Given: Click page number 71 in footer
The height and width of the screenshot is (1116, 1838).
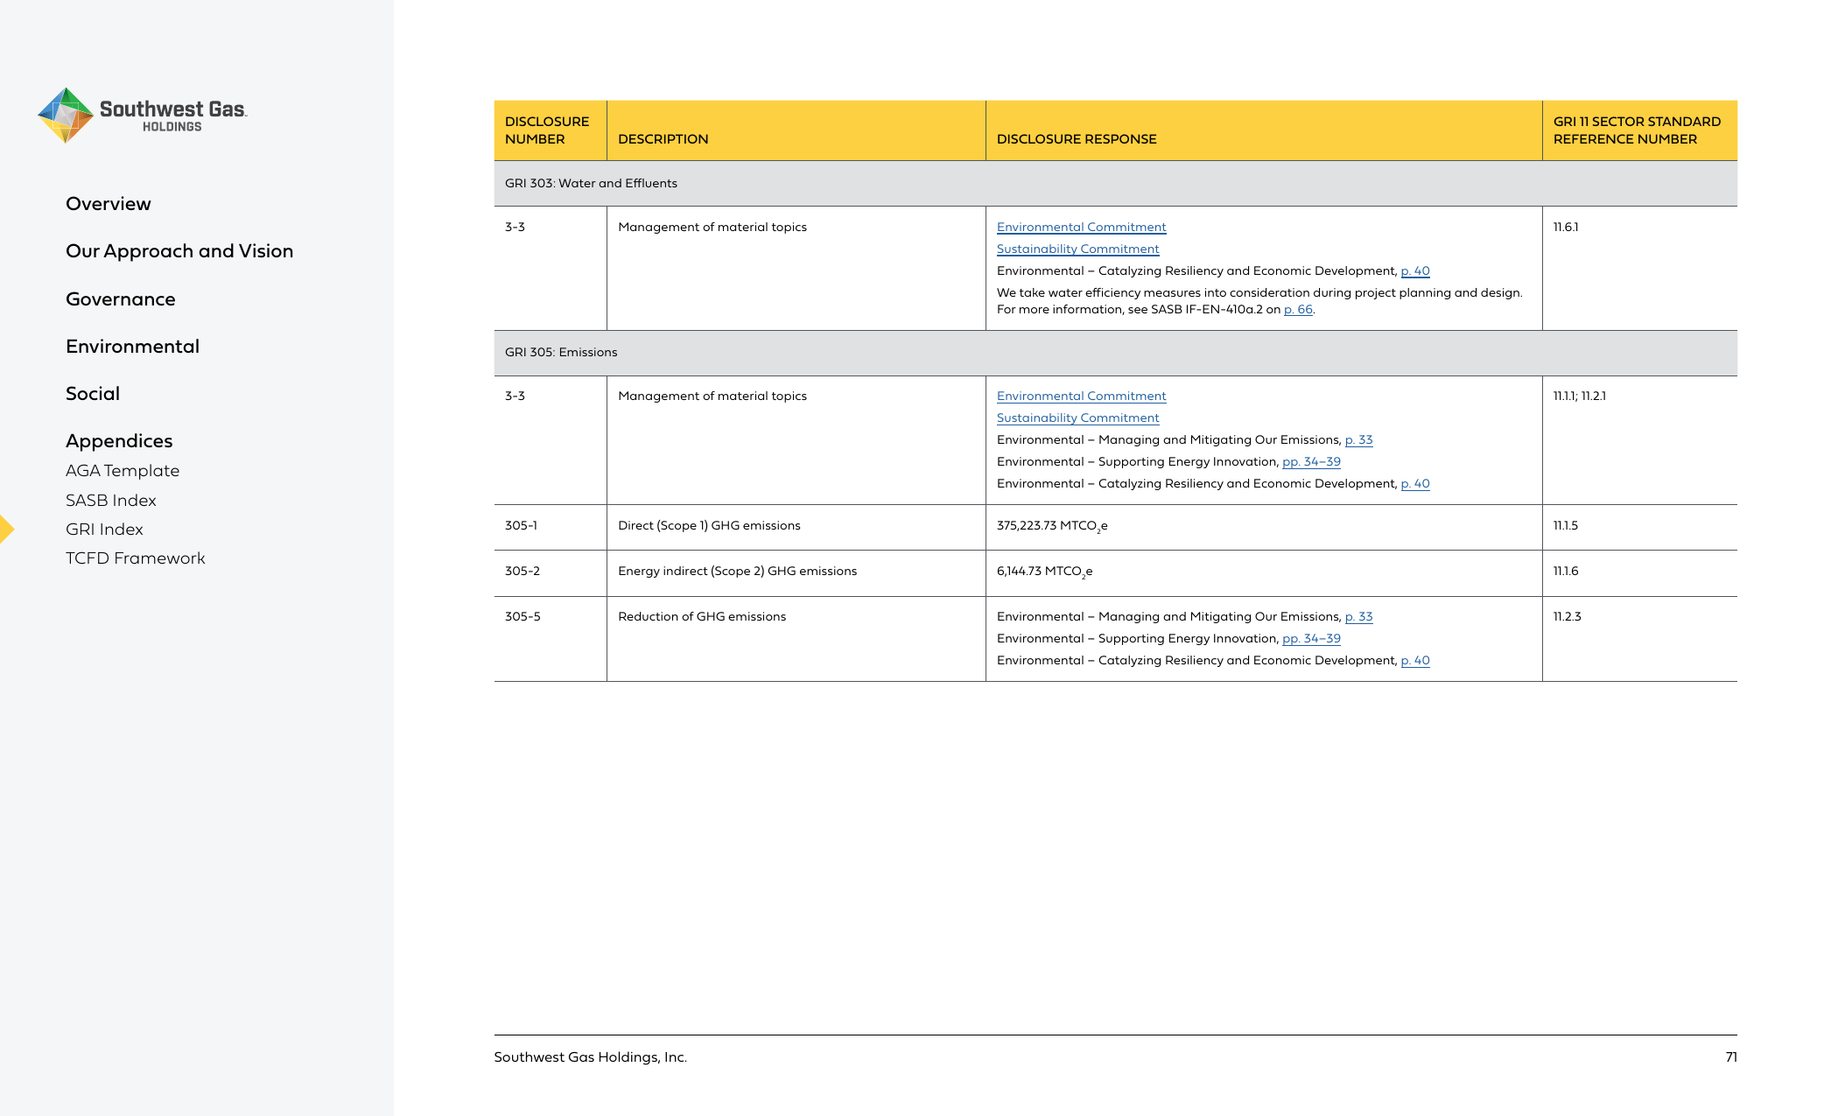Looking at the screenshot, I should pos(1730,1057).
